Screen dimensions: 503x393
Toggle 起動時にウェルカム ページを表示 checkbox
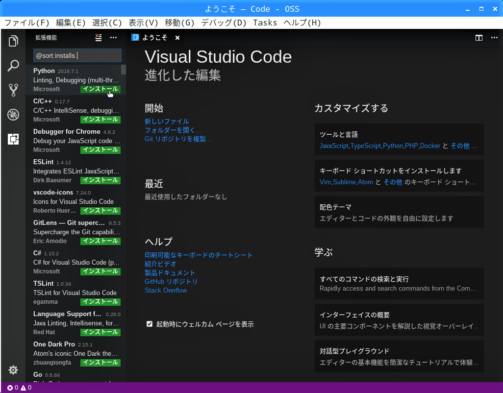tap(150, 324)
